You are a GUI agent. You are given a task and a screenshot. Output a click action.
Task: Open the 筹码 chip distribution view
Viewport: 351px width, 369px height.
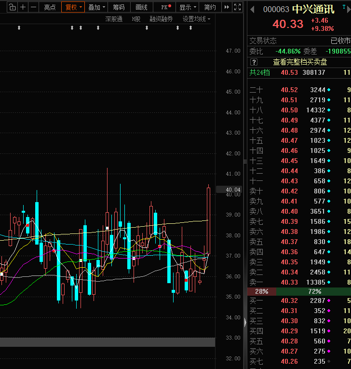click(x=119, y=7)
